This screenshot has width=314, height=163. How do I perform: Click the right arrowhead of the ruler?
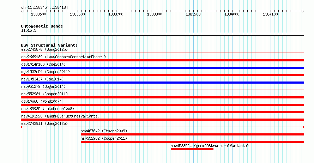pos(303,11)
